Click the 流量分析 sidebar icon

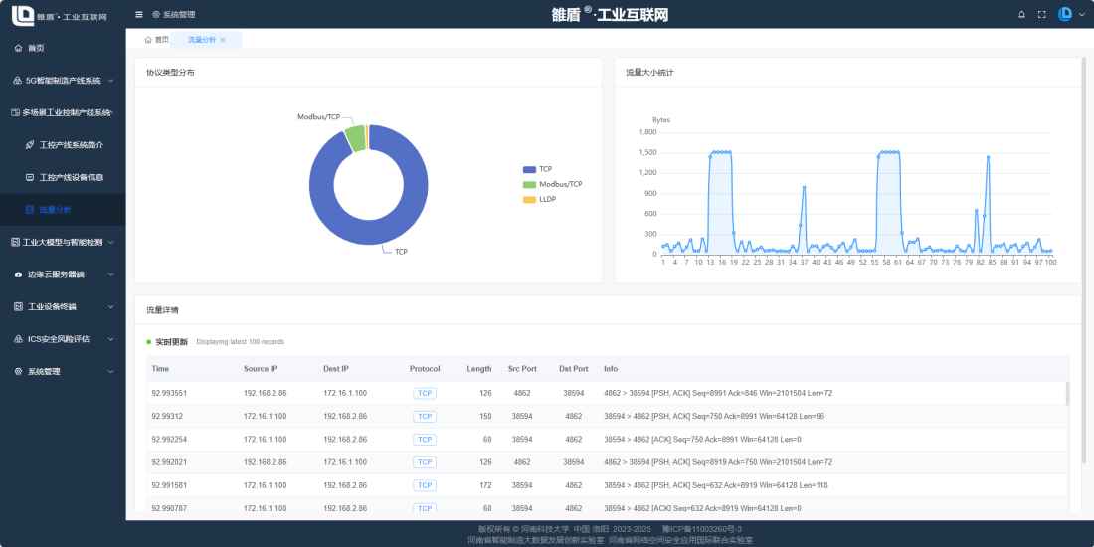[30, 210]
